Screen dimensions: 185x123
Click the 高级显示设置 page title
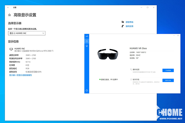tap(25, 15)
